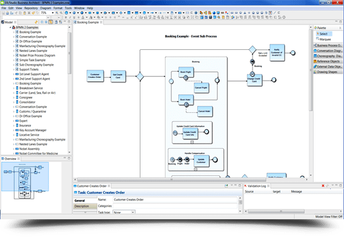
Task: Expand the Drawing Shapes palette drawer
Action: coord(328,72)
